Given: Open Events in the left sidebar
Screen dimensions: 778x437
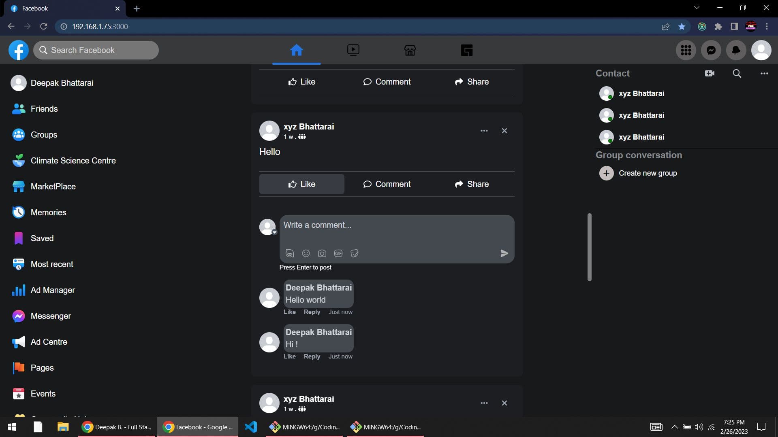Looking at the screenshot, I should pyautogui.click(x=34, y=394).
